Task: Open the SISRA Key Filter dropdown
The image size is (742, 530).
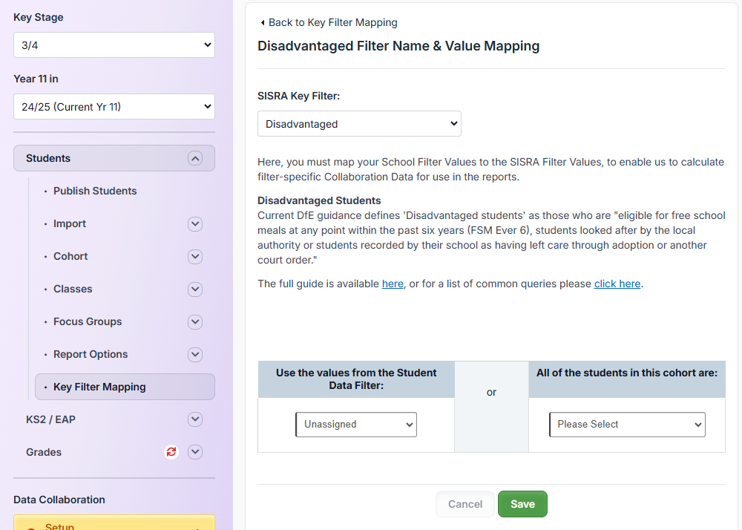Action: click(x=359, y=123)
